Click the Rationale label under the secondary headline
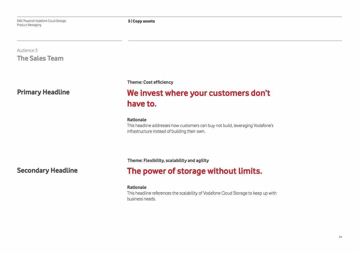 [x=137, y=187]
